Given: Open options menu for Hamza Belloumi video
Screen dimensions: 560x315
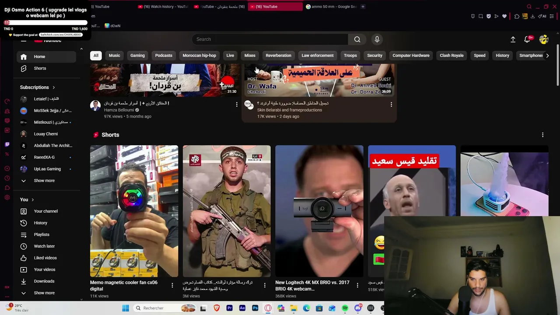Looking at the screenshot, I should click(237, 105).
